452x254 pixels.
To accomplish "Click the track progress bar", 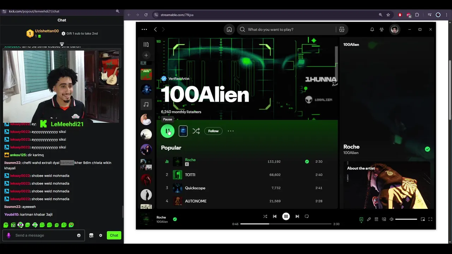I will pos(286,224).
